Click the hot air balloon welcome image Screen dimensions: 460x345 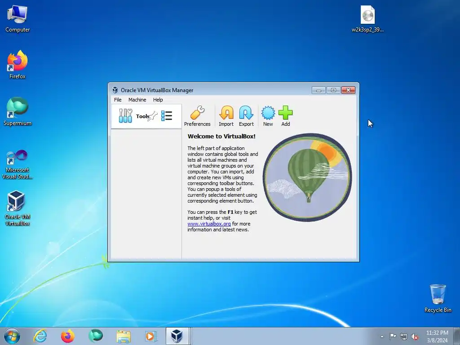coord(307,177)
